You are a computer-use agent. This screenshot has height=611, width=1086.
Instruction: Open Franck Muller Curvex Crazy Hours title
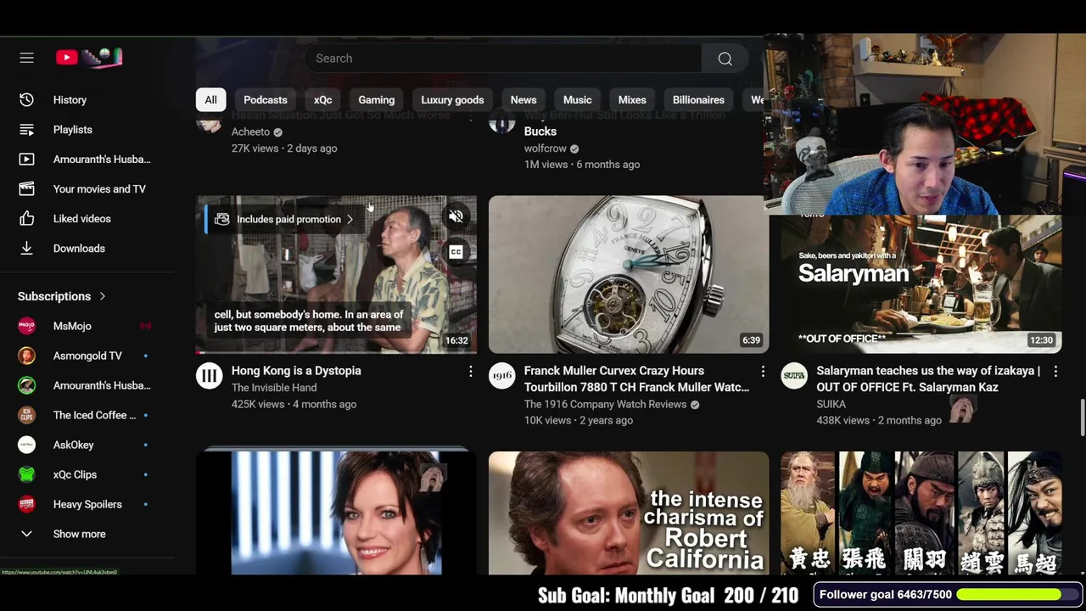[636, 379]
